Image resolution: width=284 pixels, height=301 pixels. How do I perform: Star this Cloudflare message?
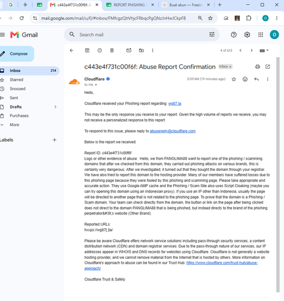tap(233, 79)
